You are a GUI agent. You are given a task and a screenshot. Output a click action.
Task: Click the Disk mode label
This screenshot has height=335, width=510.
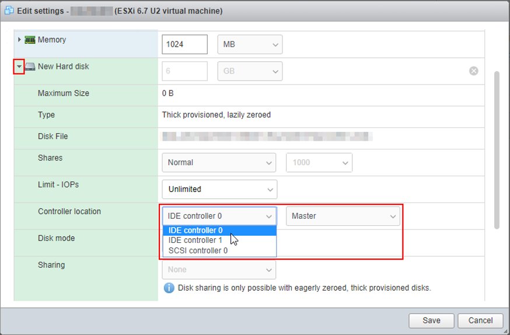[x=56, y=238]
